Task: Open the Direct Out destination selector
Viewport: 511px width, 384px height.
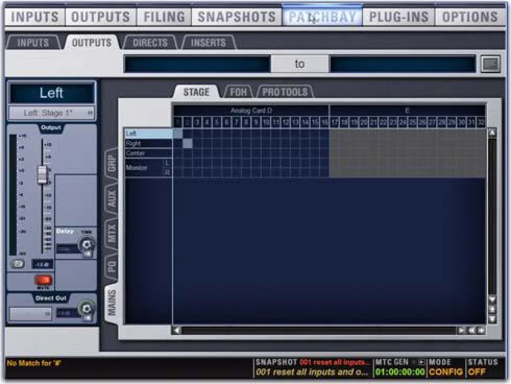Action: (x=30, y=314)
